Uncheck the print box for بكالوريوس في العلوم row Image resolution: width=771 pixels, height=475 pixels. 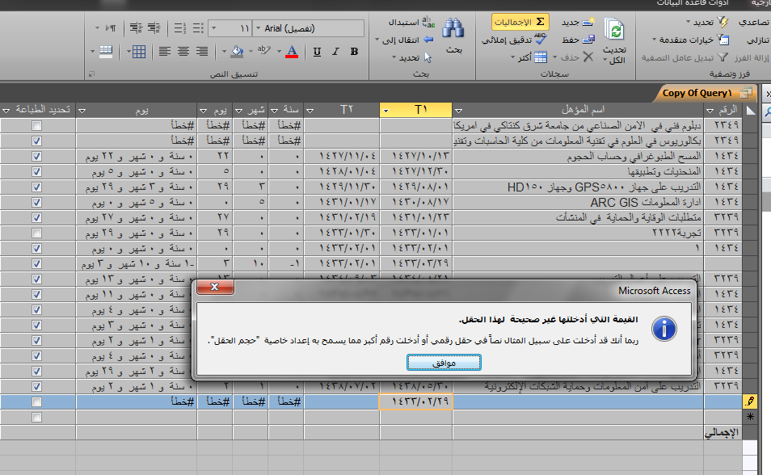36,141
